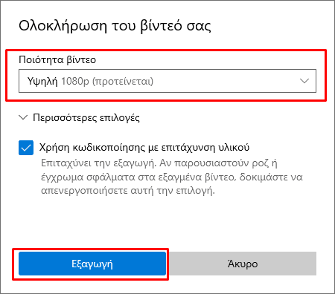Click the white checkmark icon
The height and width of the screenshot is (294, 335).
pos(26,148)
